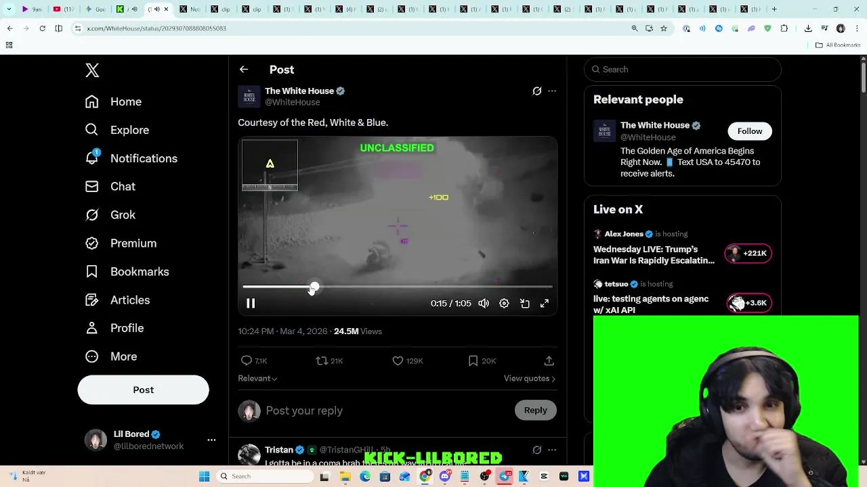Open The White House profile avatar on the post

point(249,97)
